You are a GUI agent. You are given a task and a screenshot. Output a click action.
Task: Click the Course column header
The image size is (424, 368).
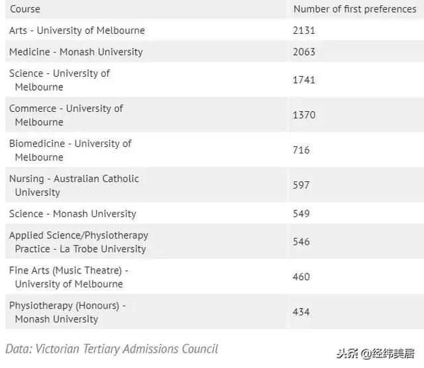tap(25, 9)
